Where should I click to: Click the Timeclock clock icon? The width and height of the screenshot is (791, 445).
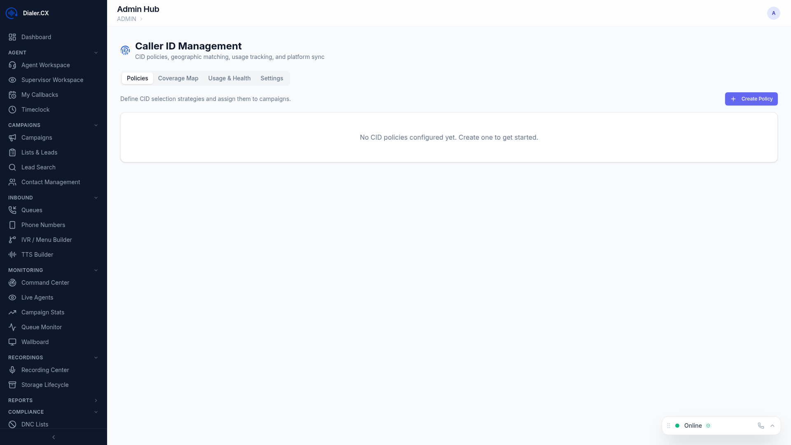(x=12, y=110)
